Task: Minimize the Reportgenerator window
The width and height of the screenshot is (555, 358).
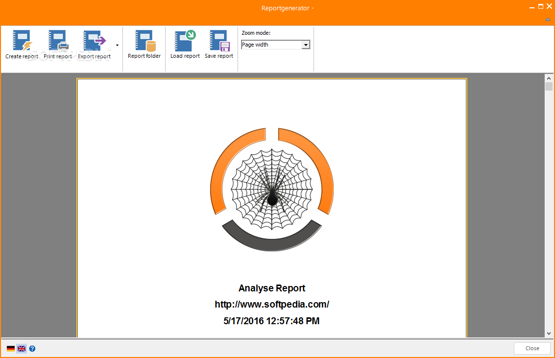Action: point(531,7)
